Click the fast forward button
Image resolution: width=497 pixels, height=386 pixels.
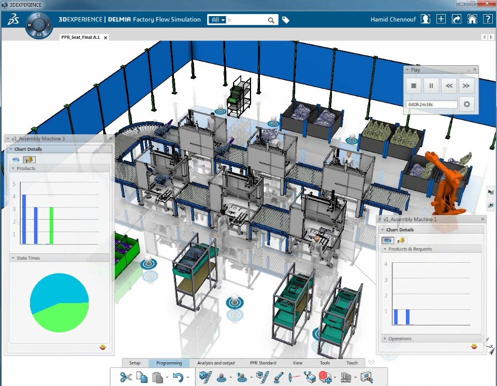click(x=466, y=85)
